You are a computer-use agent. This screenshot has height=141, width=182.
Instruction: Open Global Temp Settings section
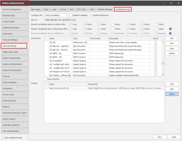pos(15,58)
